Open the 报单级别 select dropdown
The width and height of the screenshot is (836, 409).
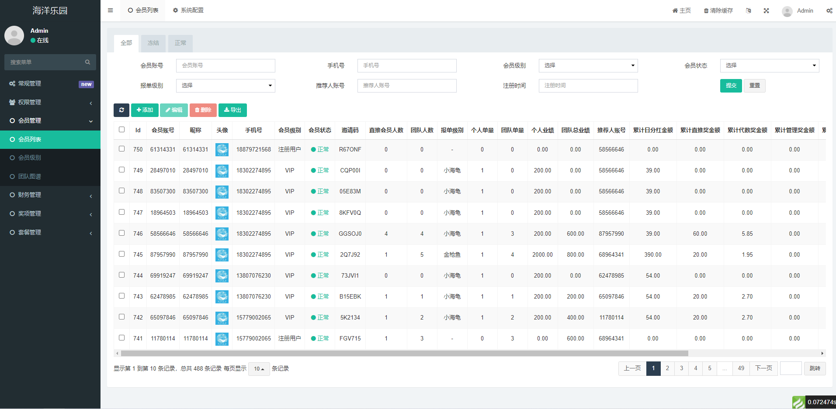(225, 86)
